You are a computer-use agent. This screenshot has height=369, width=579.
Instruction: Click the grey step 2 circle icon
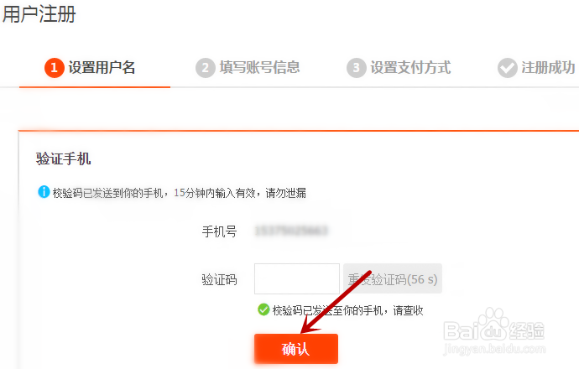click(x=206, y=68)
